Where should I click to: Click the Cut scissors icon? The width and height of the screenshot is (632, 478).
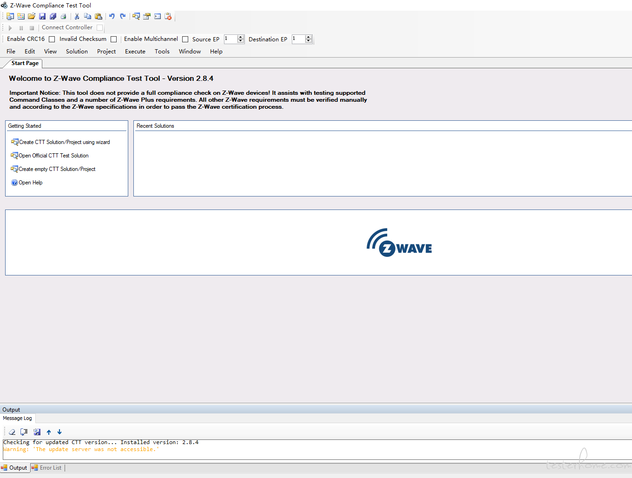click(x=77, y=16)
